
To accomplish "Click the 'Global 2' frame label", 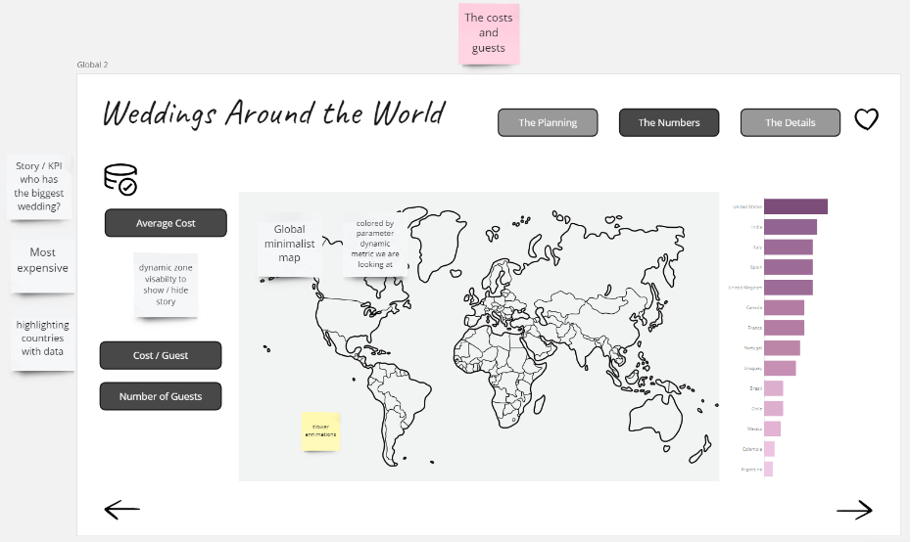I will [92, 65].
